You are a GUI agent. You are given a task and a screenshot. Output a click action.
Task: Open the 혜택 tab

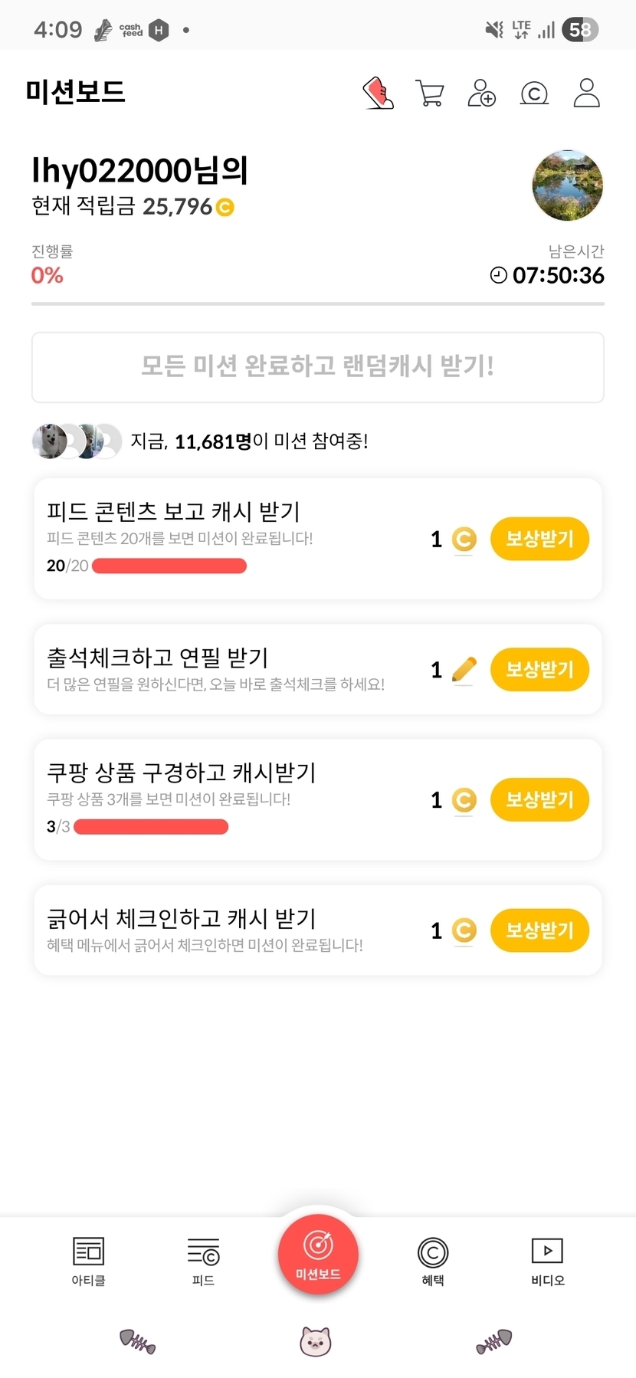(x=433, y=1261)
